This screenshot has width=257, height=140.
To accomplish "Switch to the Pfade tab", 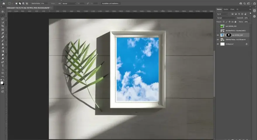I will [x=232, y=9].
